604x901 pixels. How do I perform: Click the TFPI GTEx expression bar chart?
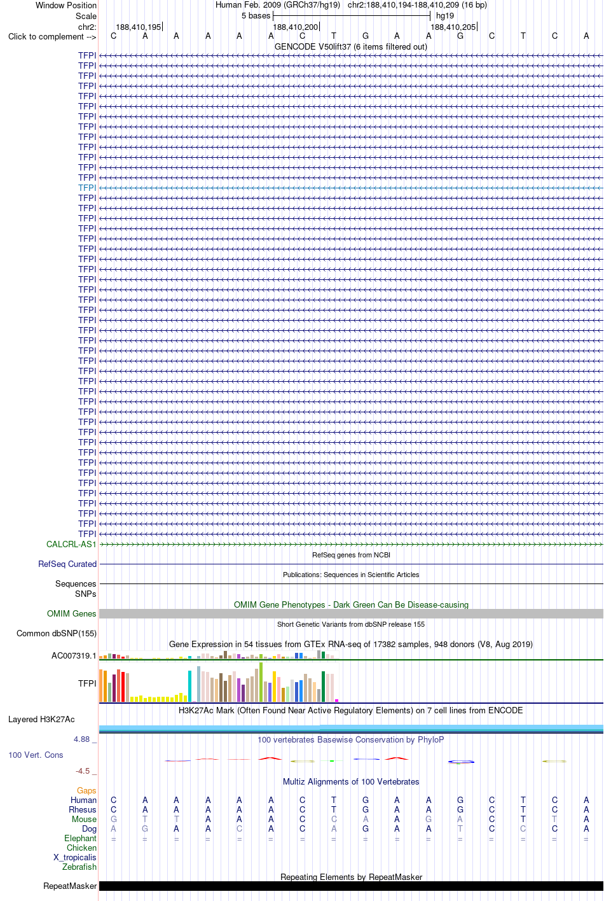click(x=219, y=683)
